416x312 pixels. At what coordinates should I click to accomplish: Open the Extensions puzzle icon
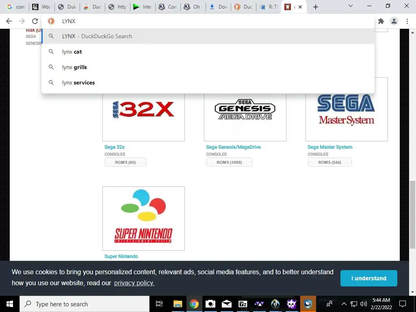(x=381, y=21)
